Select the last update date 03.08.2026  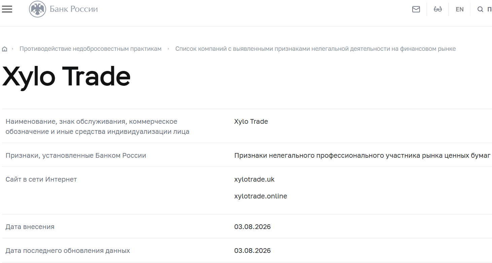point(252,251)
